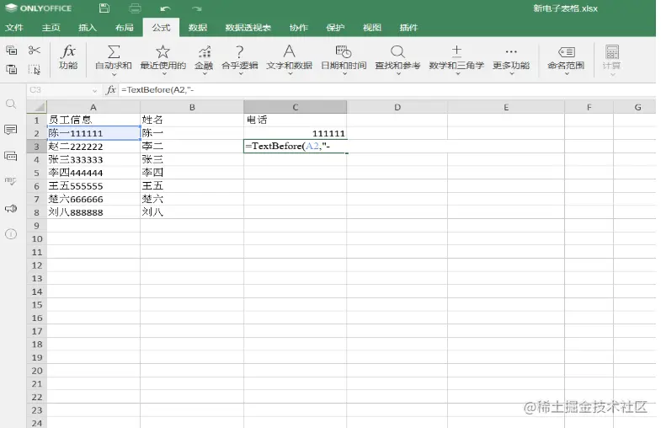Expand 日期和时间 dropdown arrow
661x428 pixels.
tap(344, 74)
